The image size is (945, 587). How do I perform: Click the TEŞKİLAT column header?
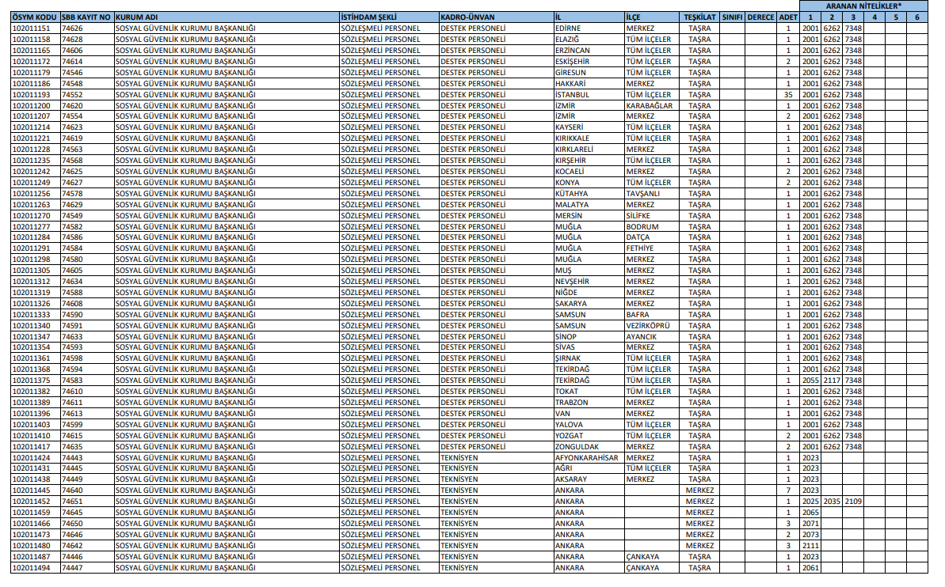coord(699,17)
